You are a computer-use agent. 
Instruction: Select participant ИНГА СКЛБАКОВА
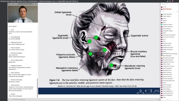pos(168,95)
